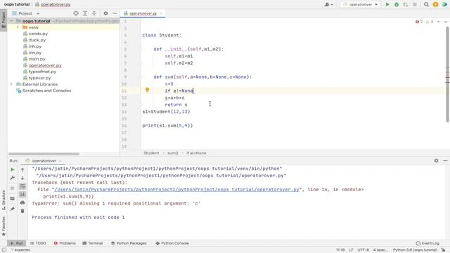
Task: Jump to next highlighted error arrow
Action: 446,22
